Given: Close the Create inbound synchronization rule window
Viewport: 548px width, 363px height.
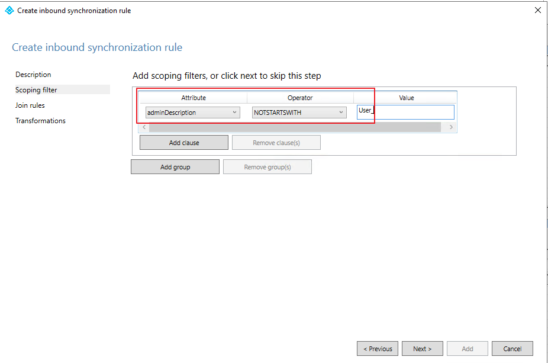Looking at the screenshot, I should click(x=538, y=11).
